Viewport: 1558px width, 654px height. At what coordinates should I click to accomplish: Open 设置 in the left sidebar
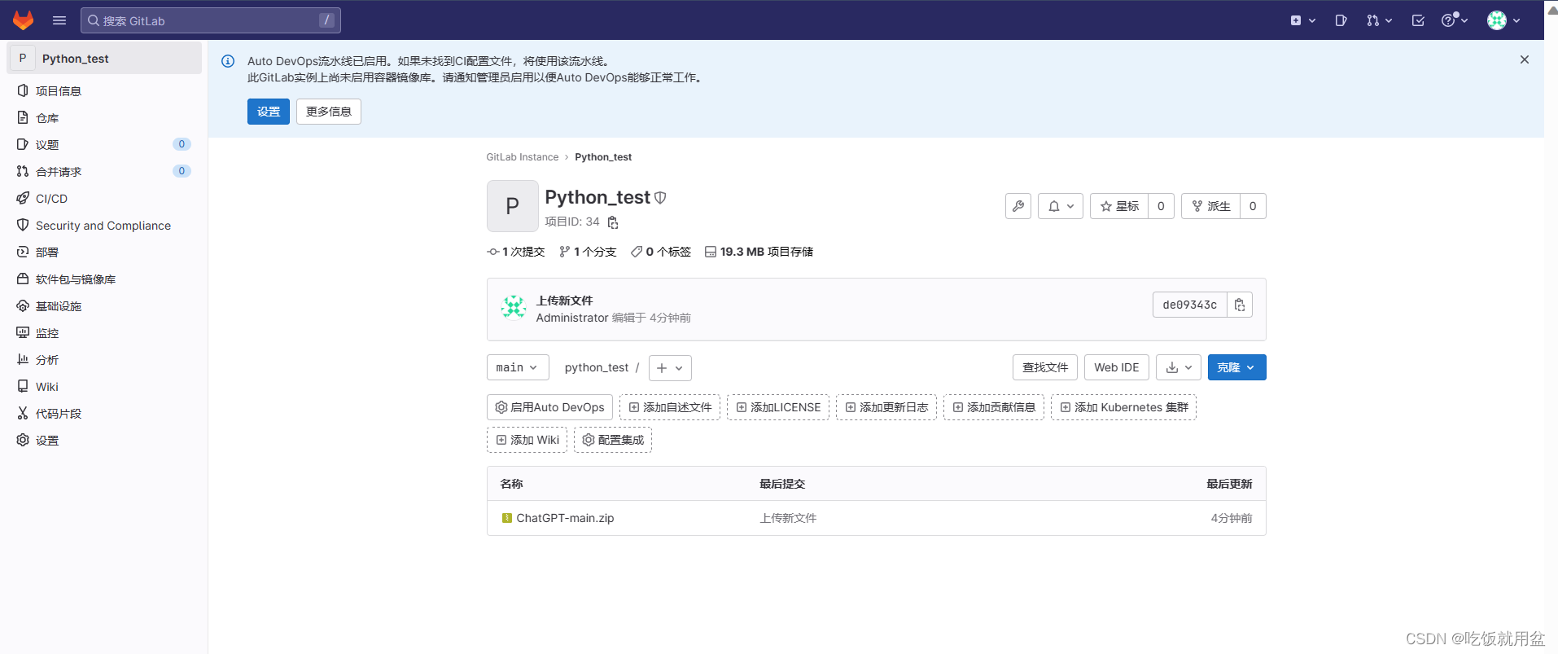click(x=104, y=440)
